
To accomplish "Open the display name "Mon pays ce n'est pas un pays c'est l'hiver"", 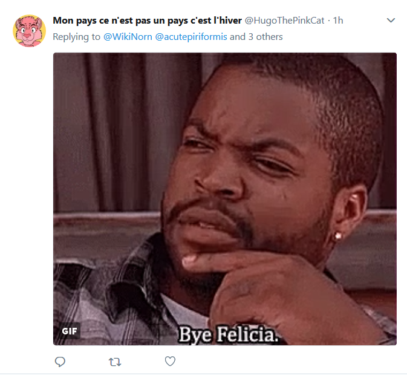I will [147, 21].
